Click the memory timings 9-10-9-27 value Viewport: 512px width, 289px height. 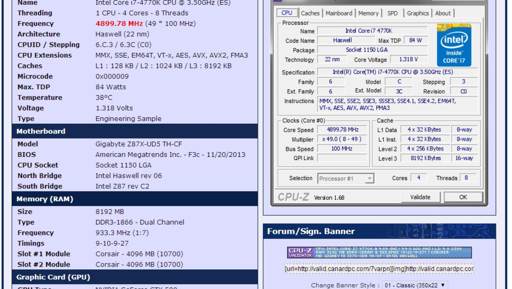(112, 243)
